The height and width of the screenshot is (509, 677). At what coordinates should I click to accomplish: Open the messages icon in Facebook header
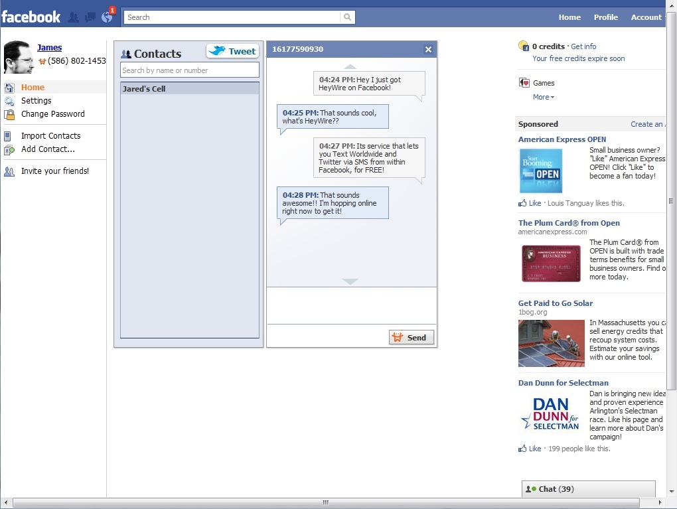pyautogui.click(x=90, y=17)
